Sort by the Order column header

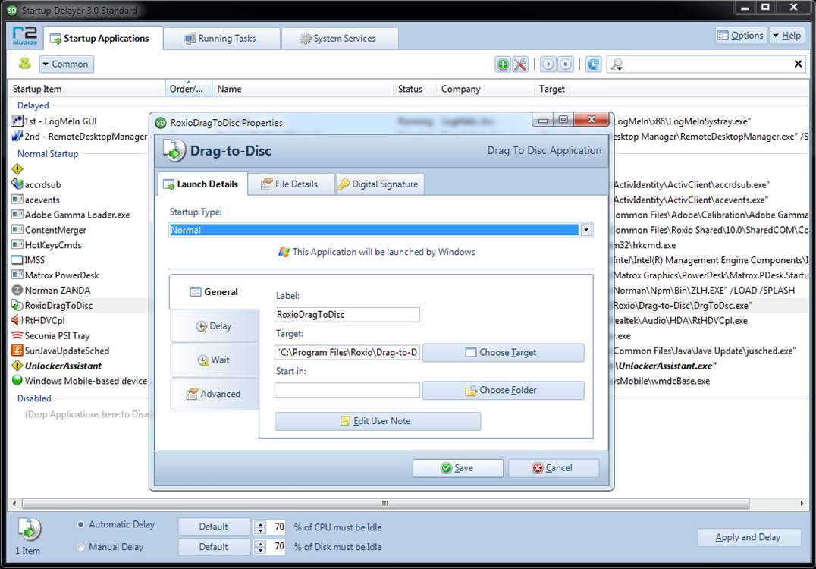188,89
